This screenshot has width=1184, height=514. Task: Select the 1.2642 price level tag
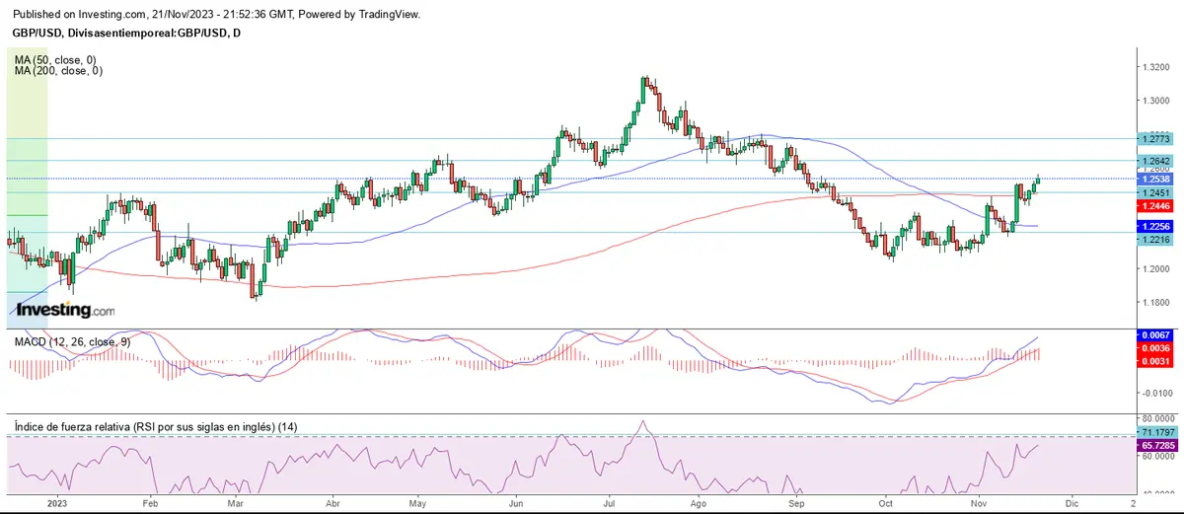tap(1153, 161)
